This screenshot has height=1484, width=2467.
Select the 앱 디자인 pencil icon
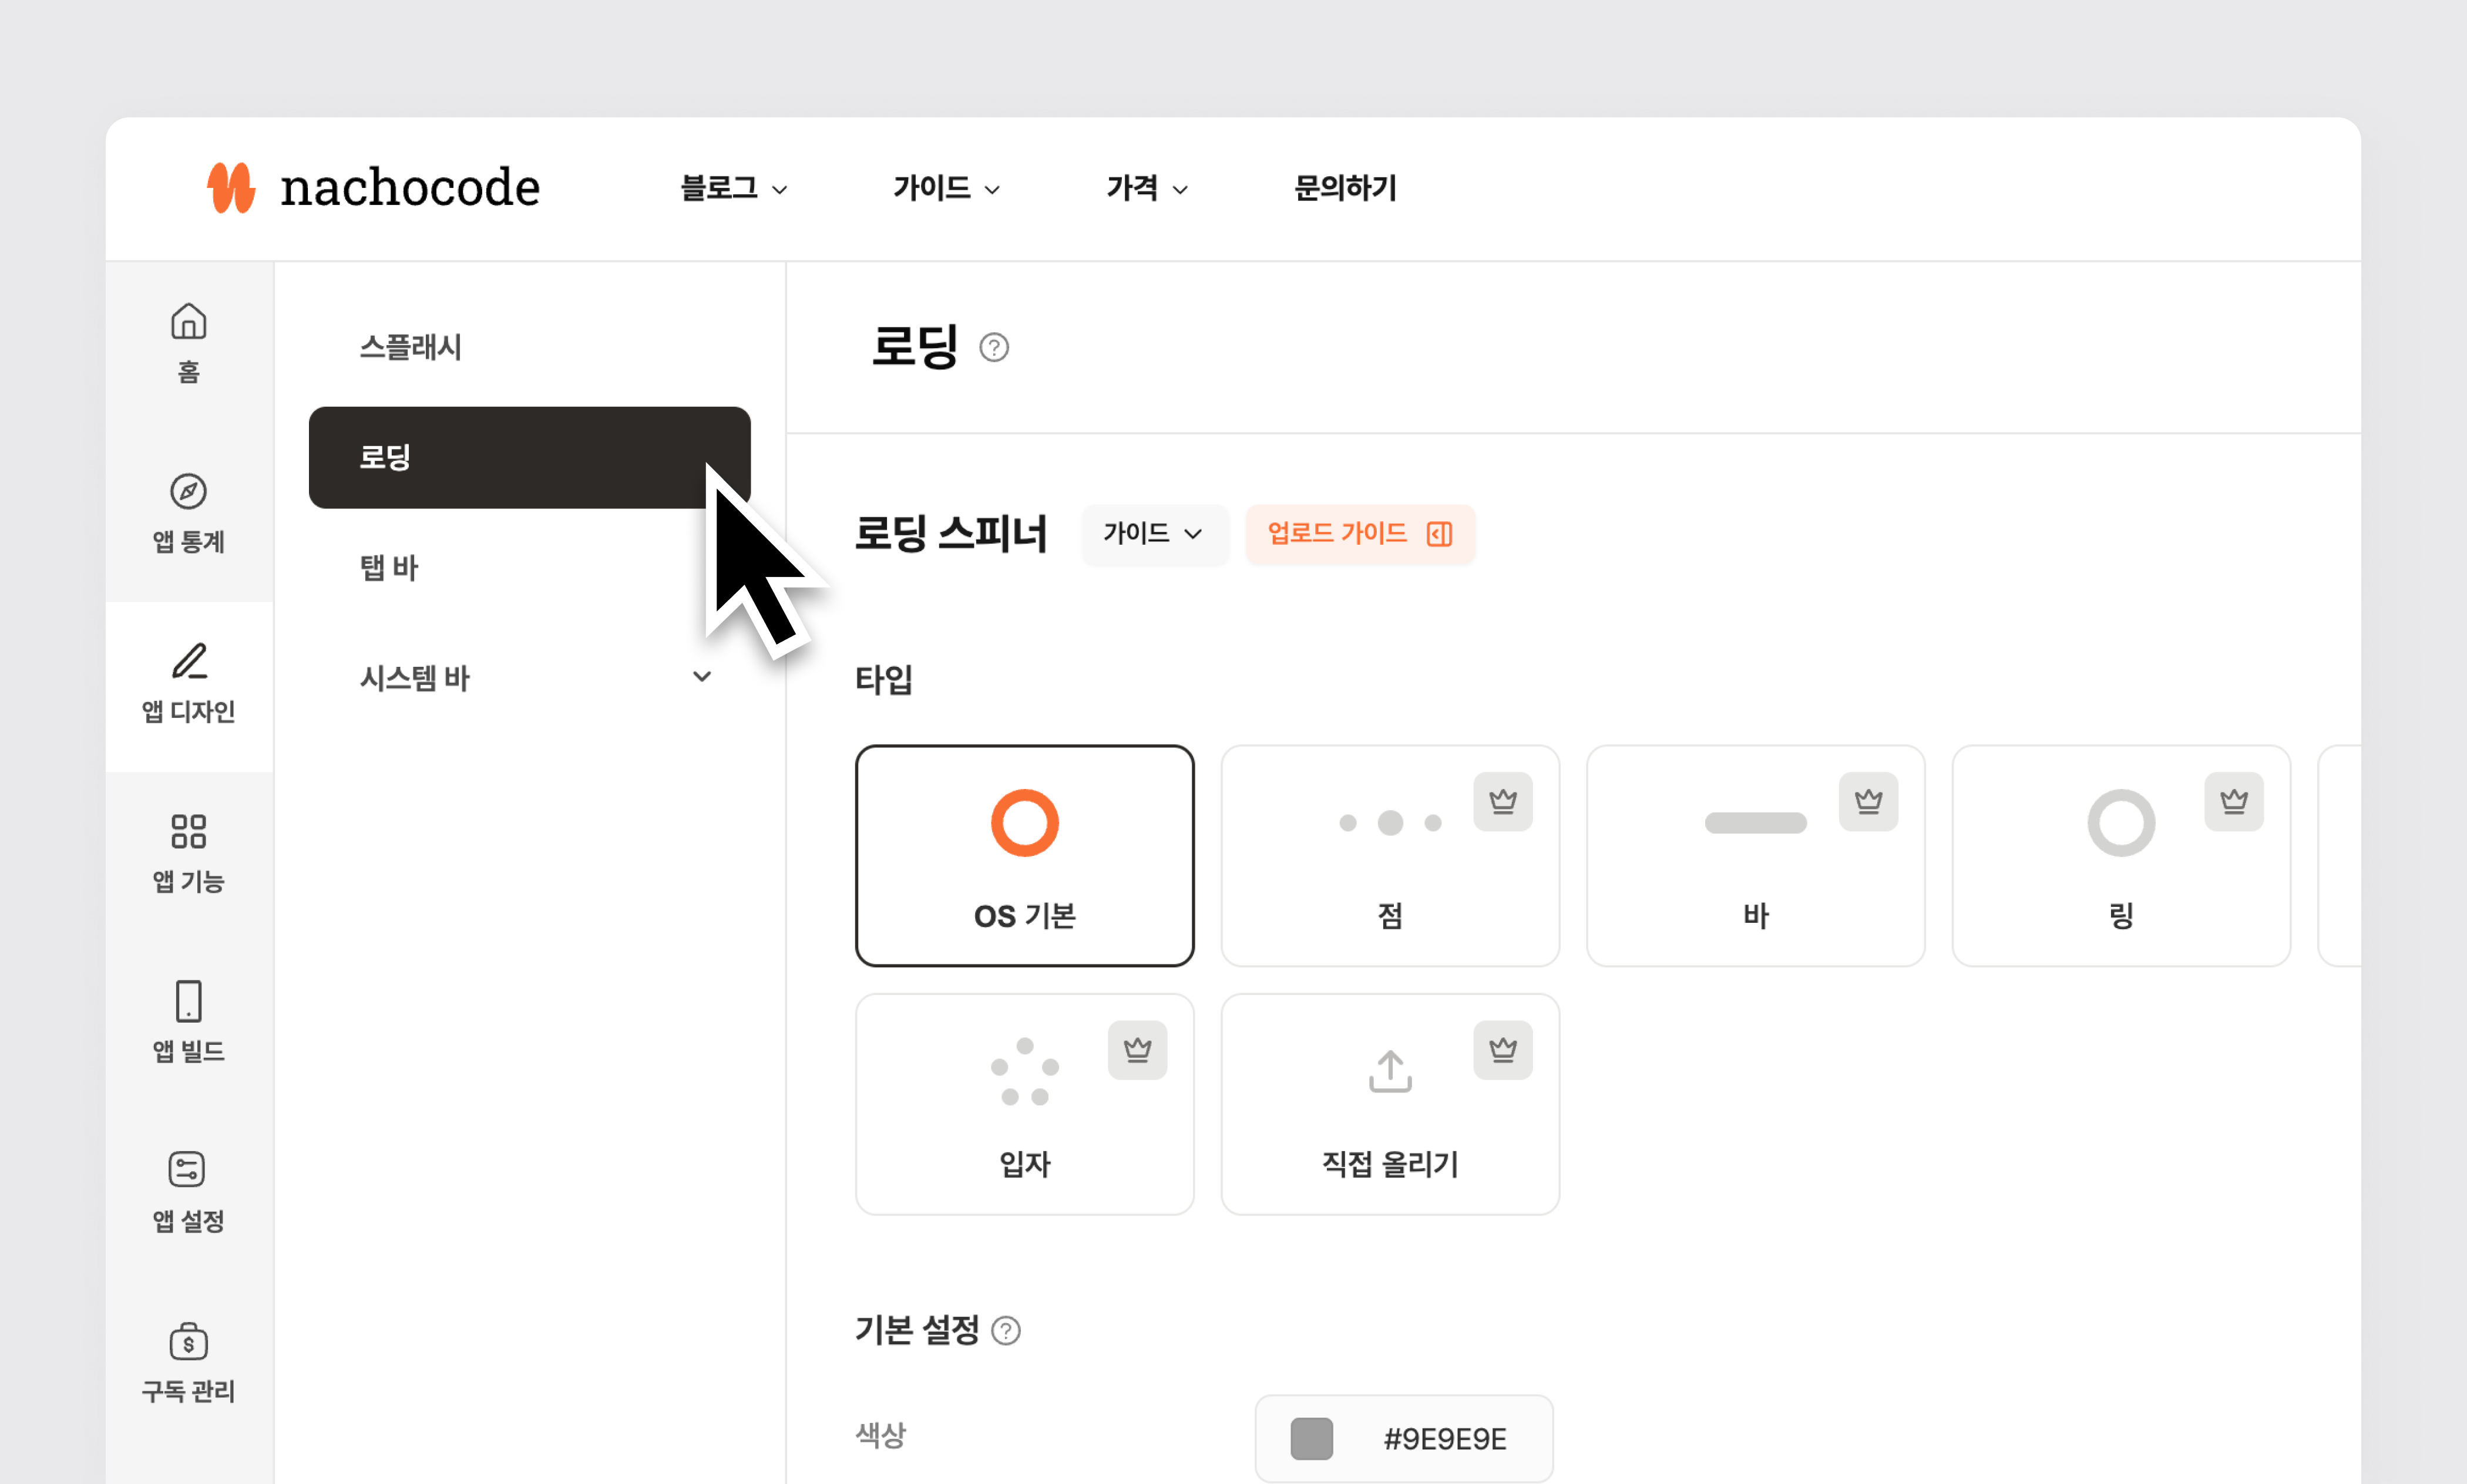[x=188, y=661]
